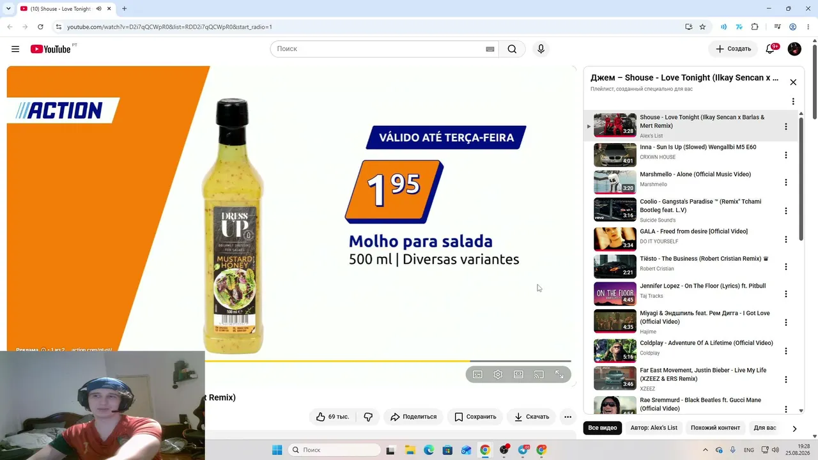The image size is (818, 460).
Task: Click the Windows taskbar search box
Action: tap(335, 450)
